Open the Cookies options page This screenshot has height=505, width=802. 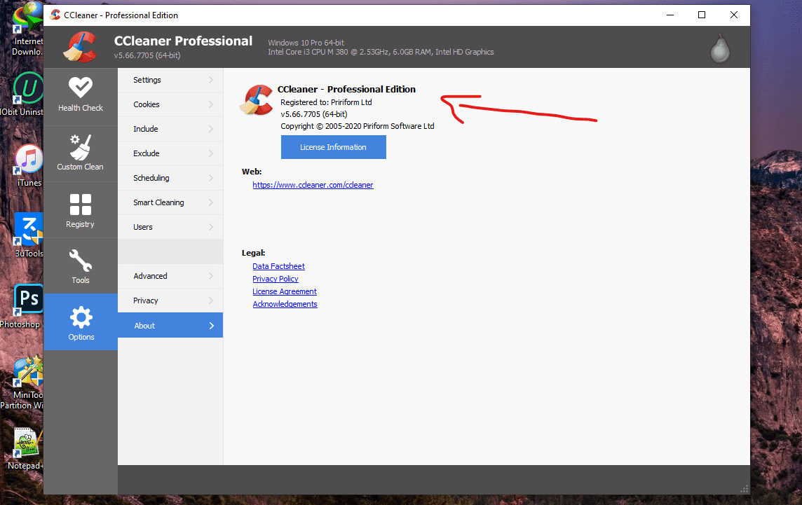(x=170, y=104)
